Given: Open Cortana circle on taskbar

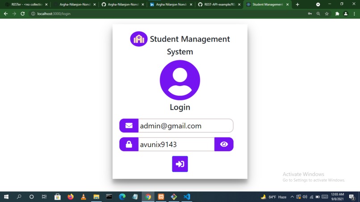Looking at the screenshot, I should (x=31, y=197).
